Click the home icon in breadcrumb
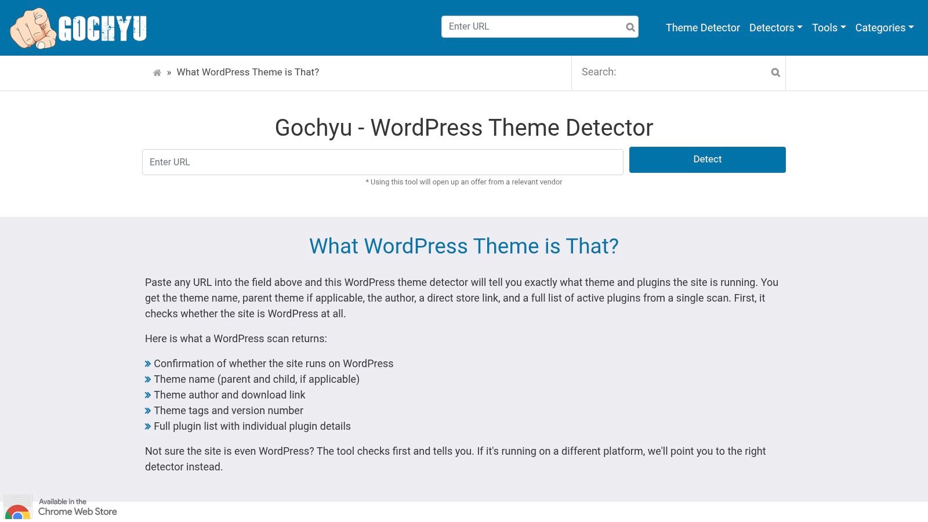928x522 pixels. [157, 72]
